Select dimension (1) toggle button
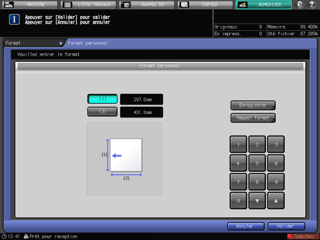320x240 pixels. point(103,99)
